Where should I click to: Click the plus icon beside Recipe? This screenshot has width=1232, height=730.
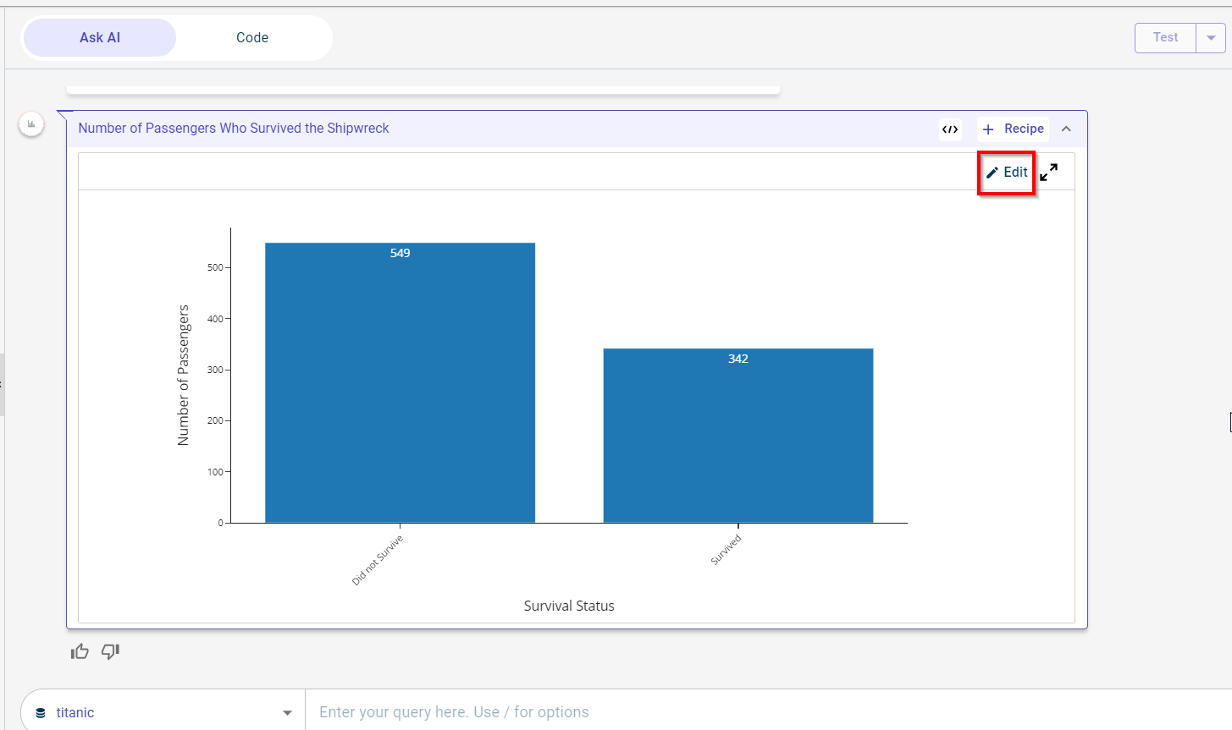click(988, 129)
